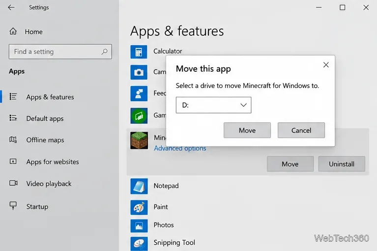Select the Minecraft grass block icon
377x251 pixels.
point(139,140)
